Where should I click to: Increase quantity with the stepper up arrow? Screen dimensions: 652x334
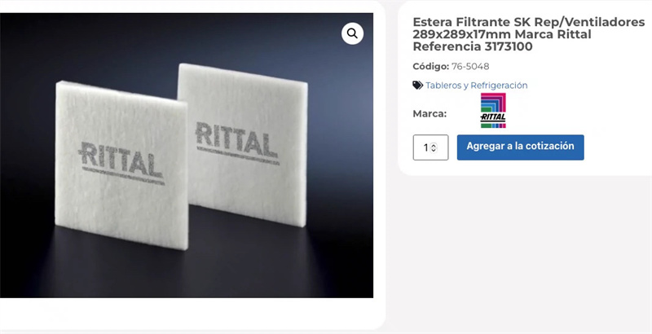click(434, 145)
